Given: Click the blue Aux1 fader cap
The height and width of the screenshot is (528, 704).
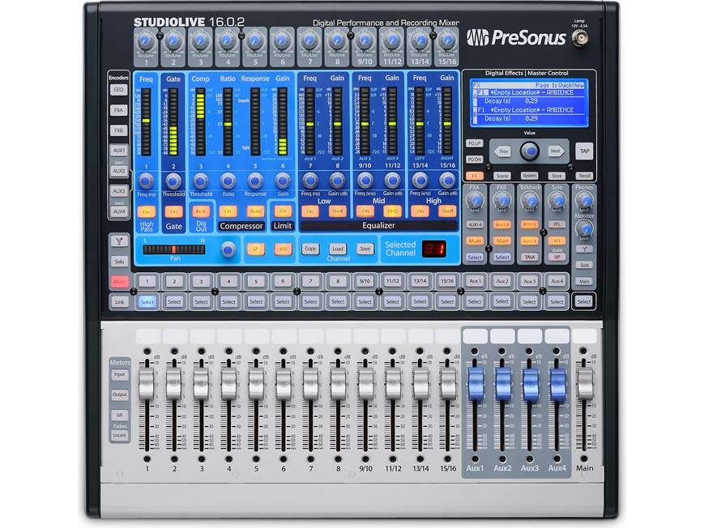Looking at the screenshot, I should [475, 384].
